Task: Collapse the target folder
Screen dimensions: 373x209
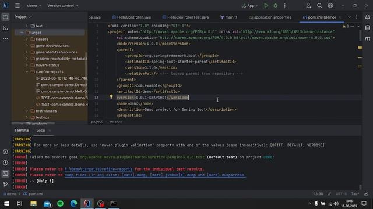Action: click(x=22, y=33)
